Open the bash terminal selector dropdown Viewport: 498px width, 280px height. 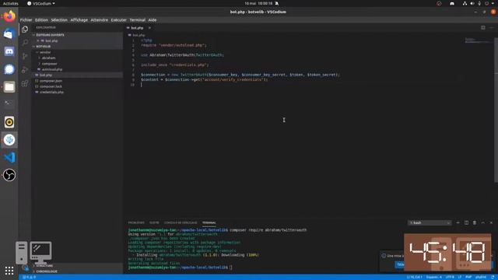click(x=430, y=223)
